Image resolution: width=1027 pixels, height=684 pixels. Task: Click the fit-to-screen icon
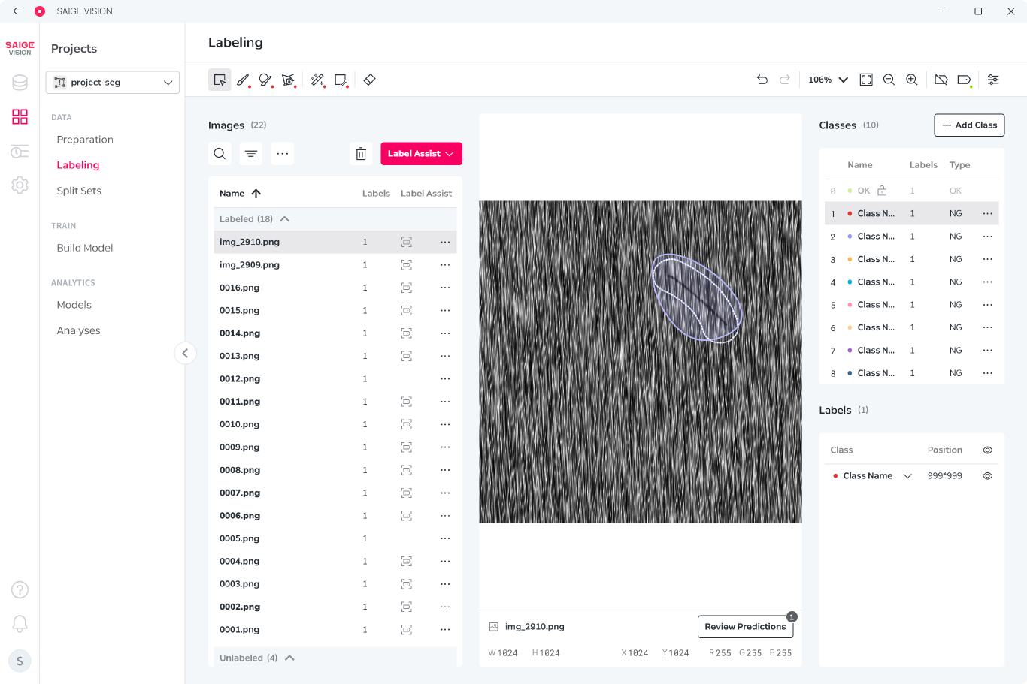pos(866,80)
